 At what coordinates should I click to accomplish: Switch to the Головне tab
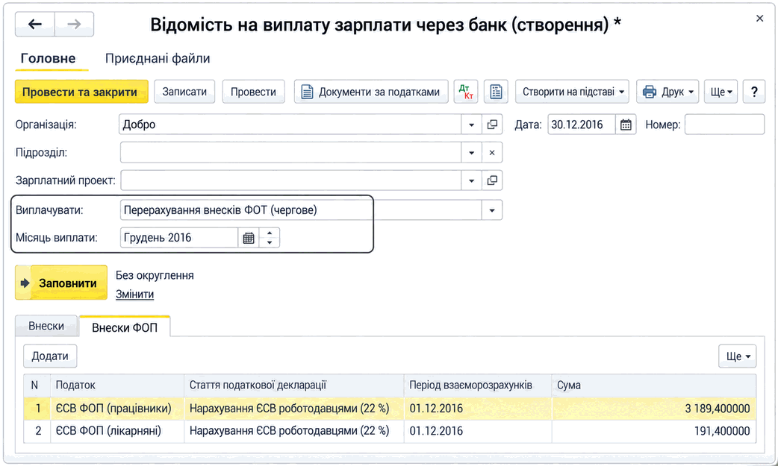[x=48, y=58]
